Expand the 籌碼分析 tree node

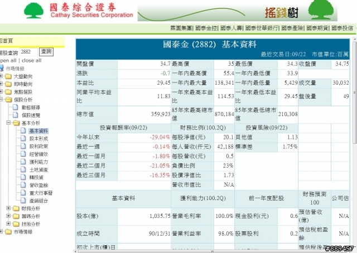[x=8, y=216]
